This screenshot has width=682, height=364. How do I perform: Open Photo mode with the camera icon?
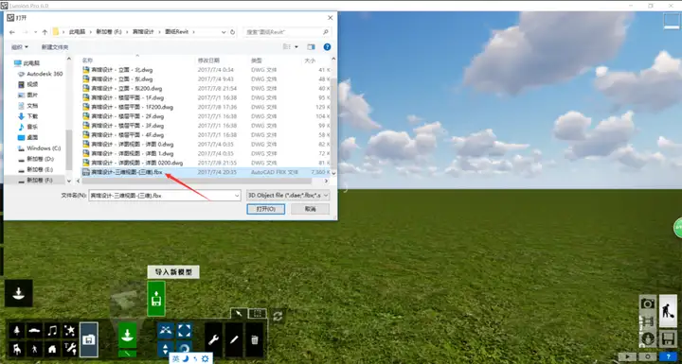[x=648, y=303]
